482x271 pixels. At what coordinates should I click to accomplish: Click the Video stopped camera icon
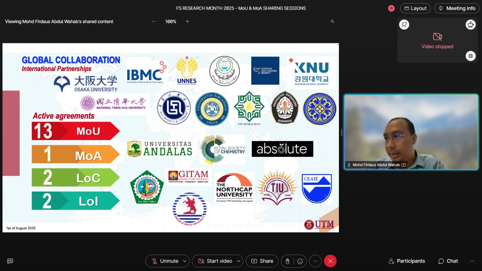tap(437, 37)
